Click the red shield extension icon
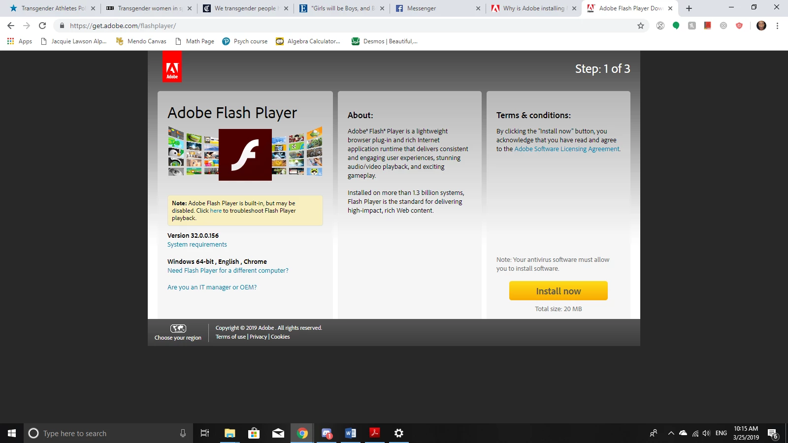Image resolution: width=788 pixels, height=443 pixels. [x=739, y=26]
